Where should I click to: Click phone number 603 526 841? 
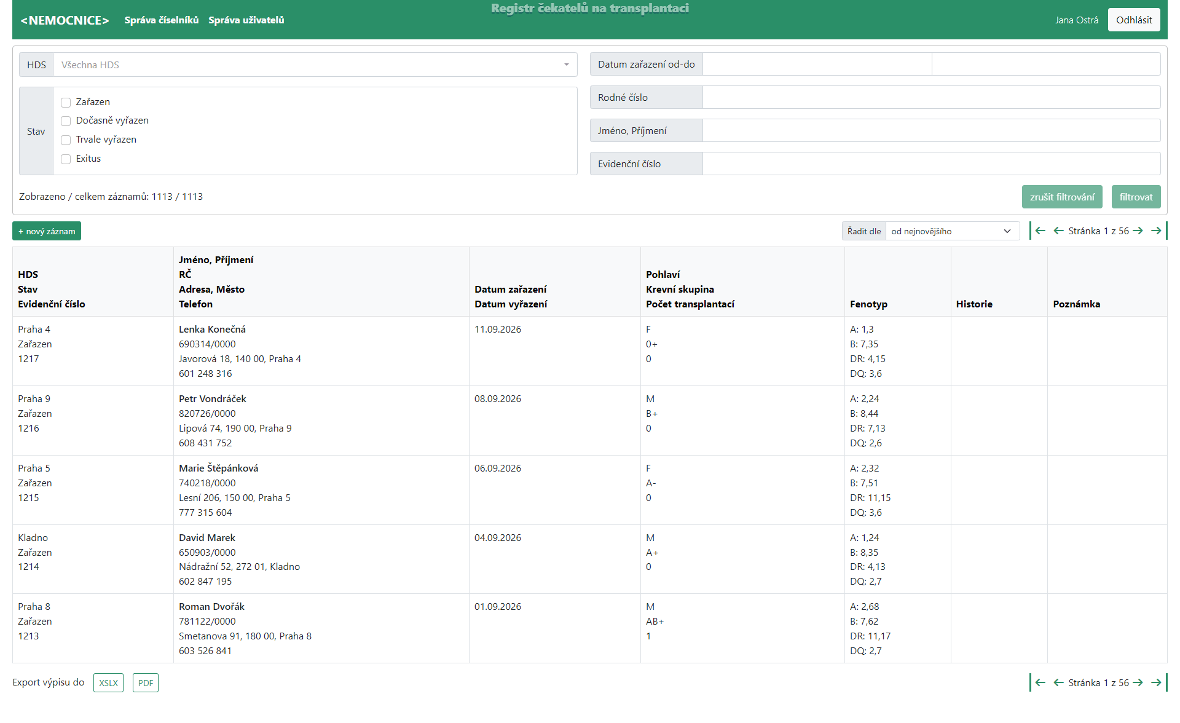[x=205, y=651]
